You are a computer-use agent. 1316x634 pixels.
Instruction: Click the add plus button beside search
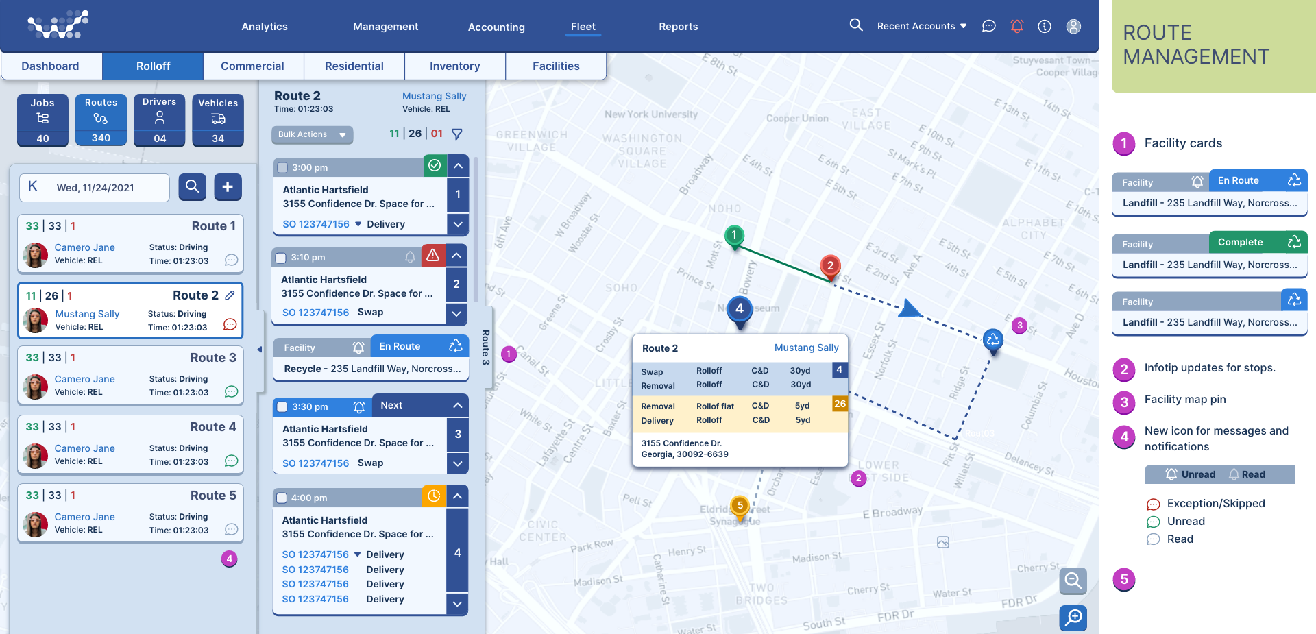pos(228,186)
